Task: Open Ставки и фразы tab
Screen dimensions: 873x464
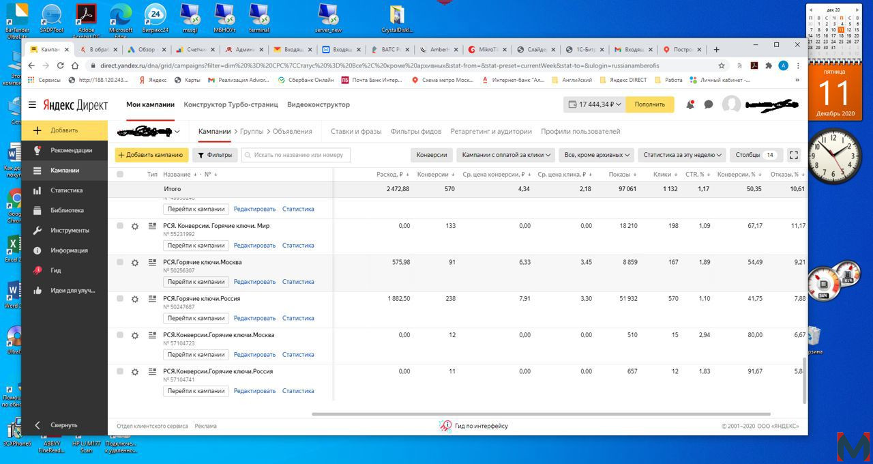Action: 356,131
